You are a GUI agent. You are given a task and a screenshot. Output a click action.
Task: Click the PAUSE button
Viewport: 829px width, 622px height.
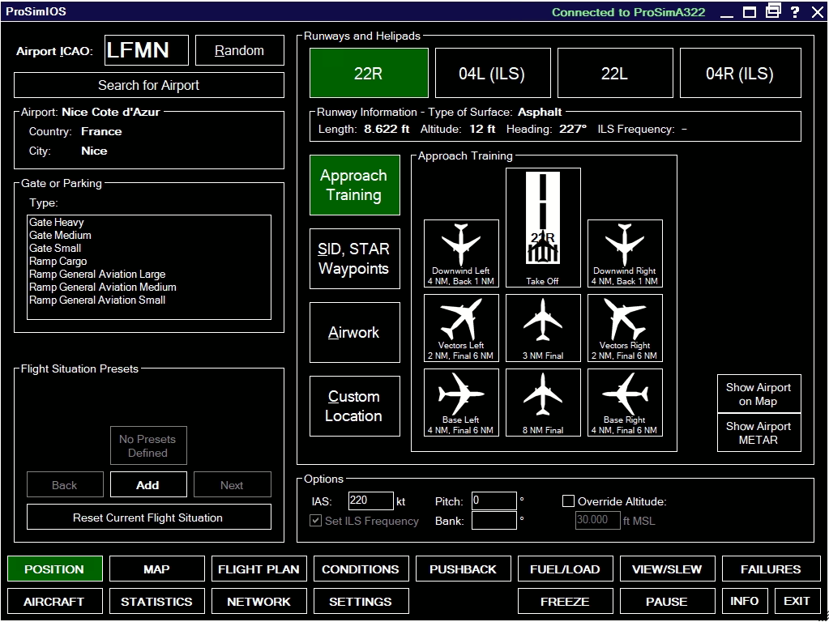(x=667, y=602)
